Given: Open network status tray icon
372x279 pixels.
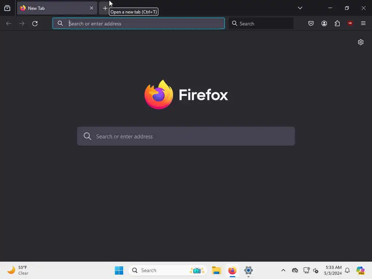Looking at the screenshot, I should pos(306,270).
